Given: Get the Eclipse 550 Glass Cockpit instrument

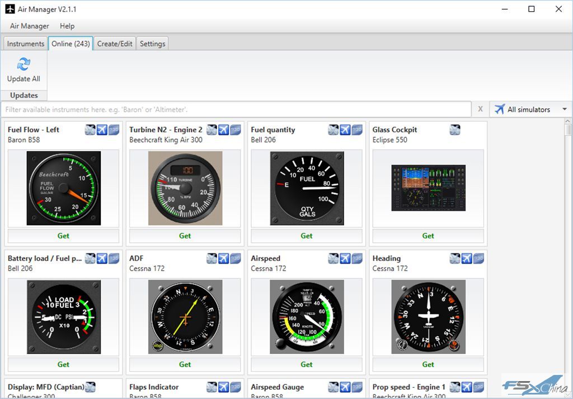Looking at the screenshot, I should (428, 236).
